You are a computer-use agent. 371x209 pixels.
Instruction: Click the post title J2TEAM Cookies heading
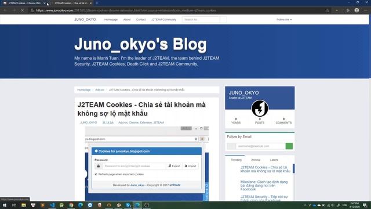click(x=141, y=109)
